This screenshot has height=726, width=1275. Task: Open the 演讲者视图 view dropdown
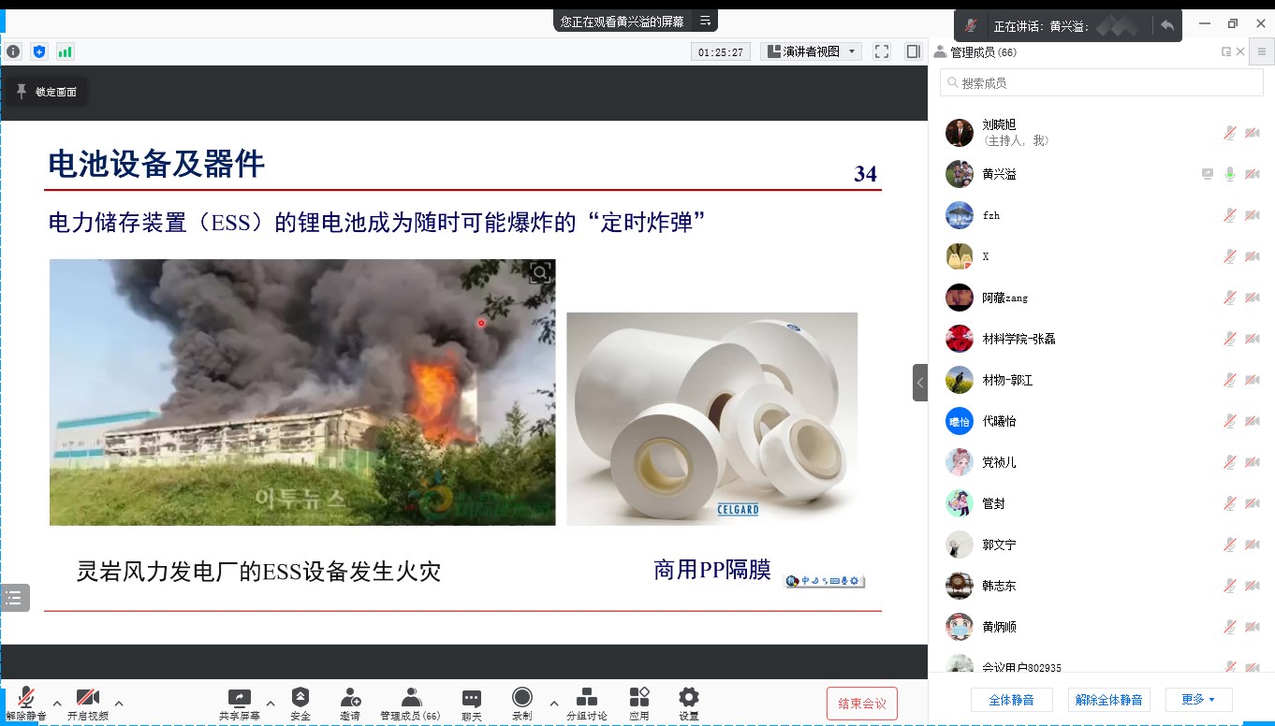(812, 51)
